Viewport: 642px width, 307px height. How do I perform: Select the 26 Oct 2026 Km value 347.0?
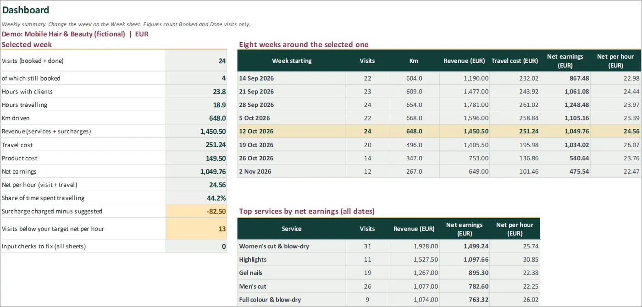tap(414, 158)
